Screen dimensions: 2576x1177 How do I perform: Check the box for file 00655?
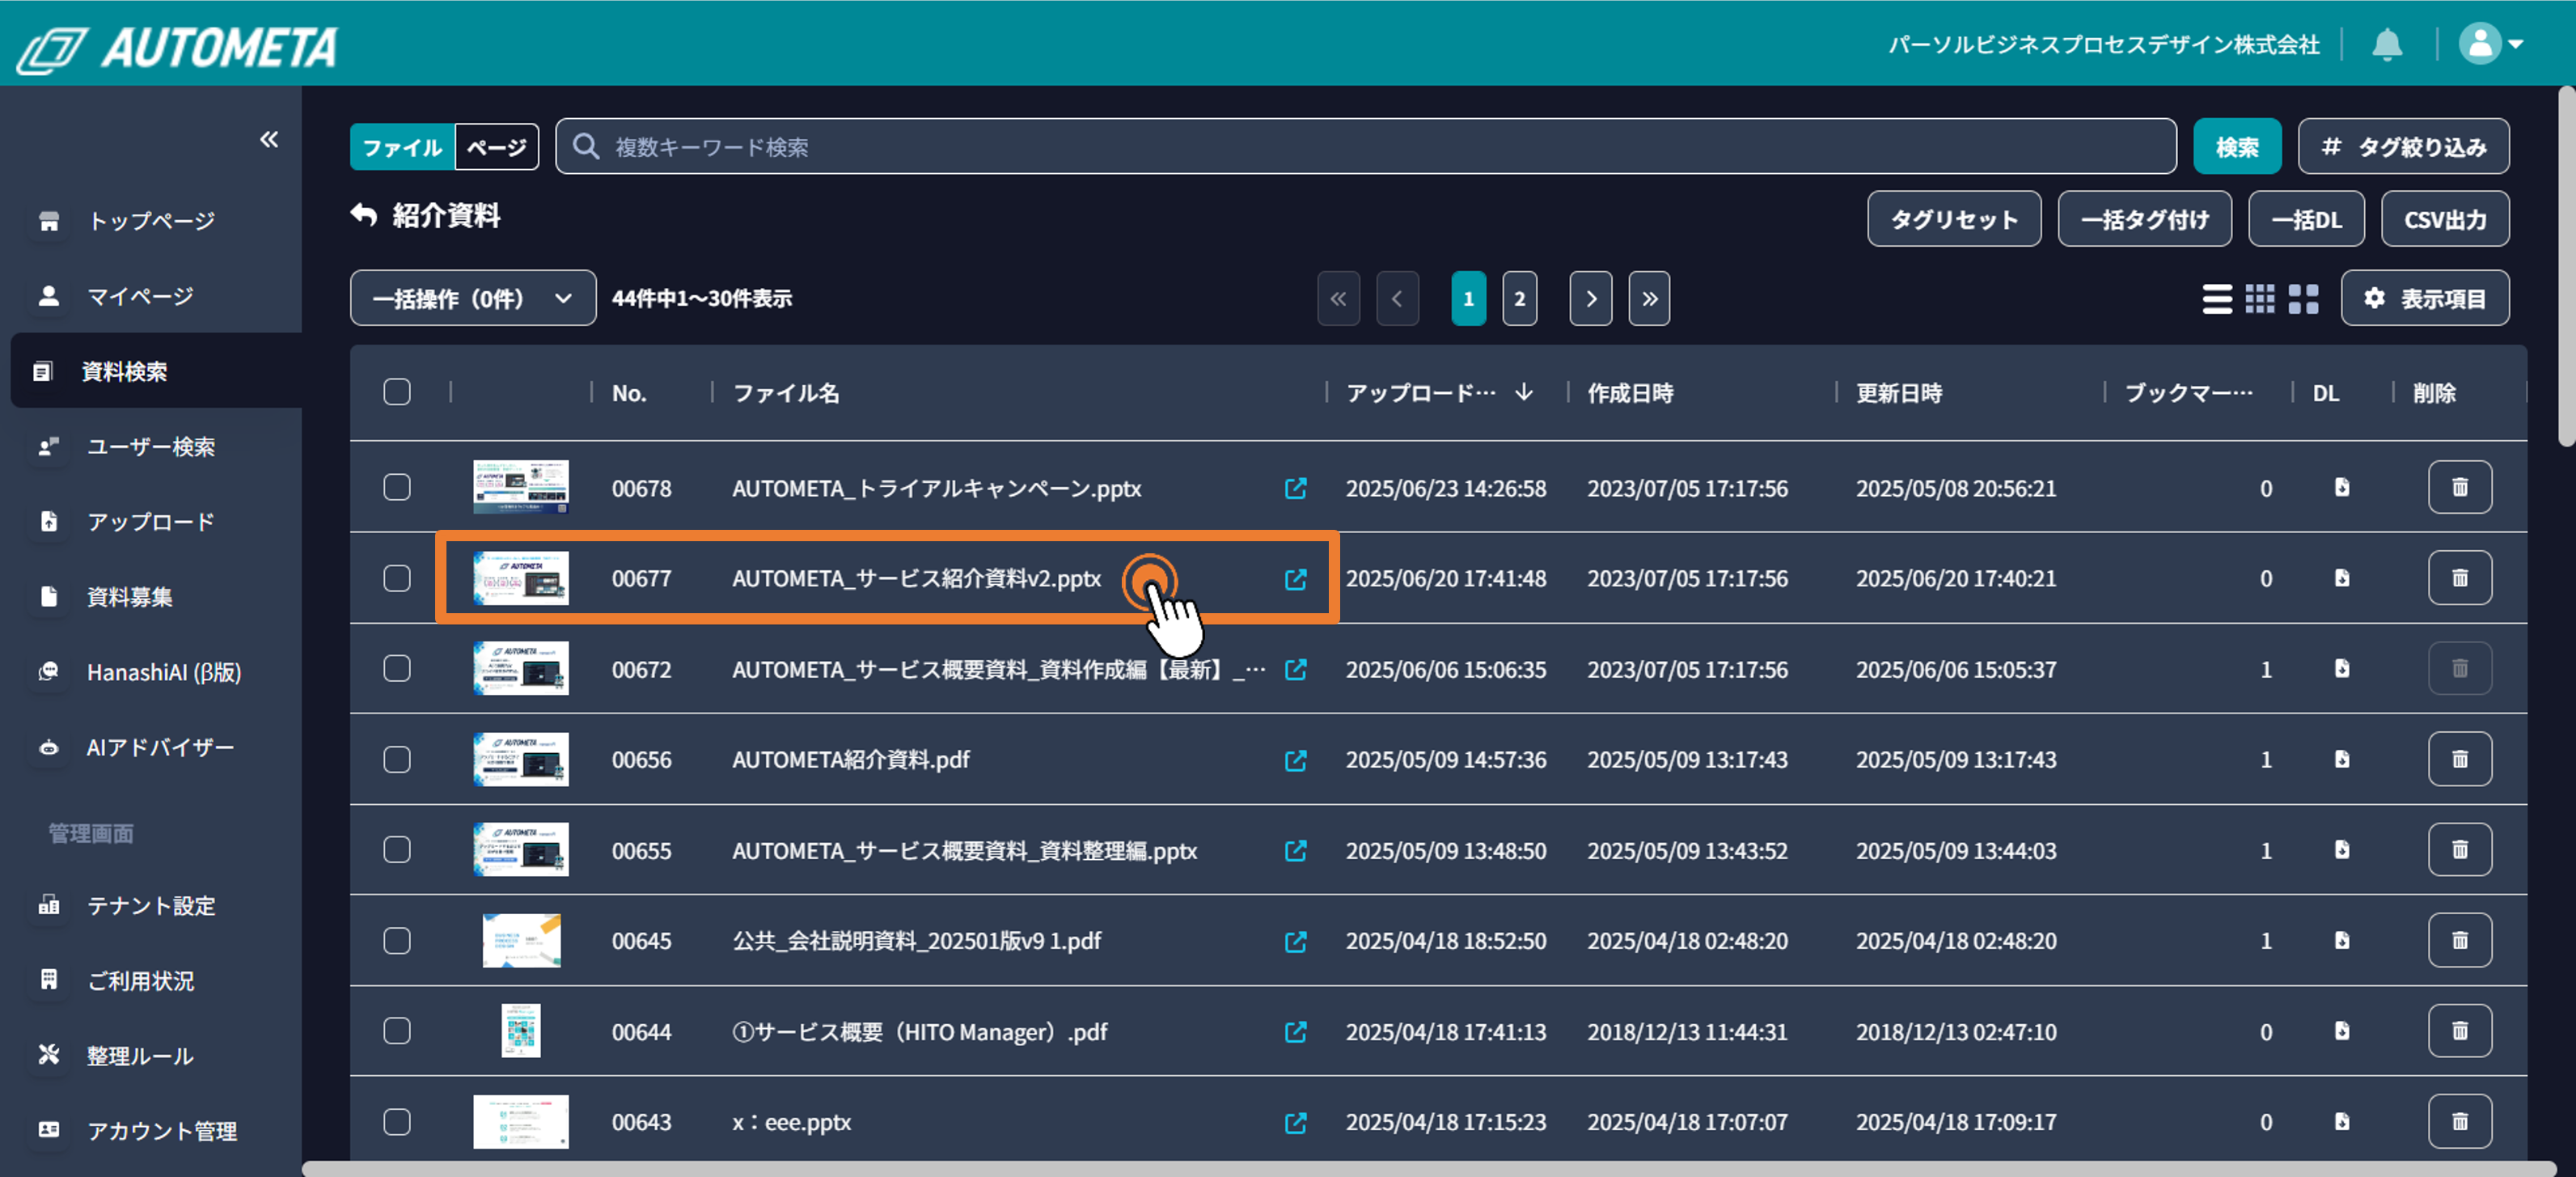(x=397, y=849)
